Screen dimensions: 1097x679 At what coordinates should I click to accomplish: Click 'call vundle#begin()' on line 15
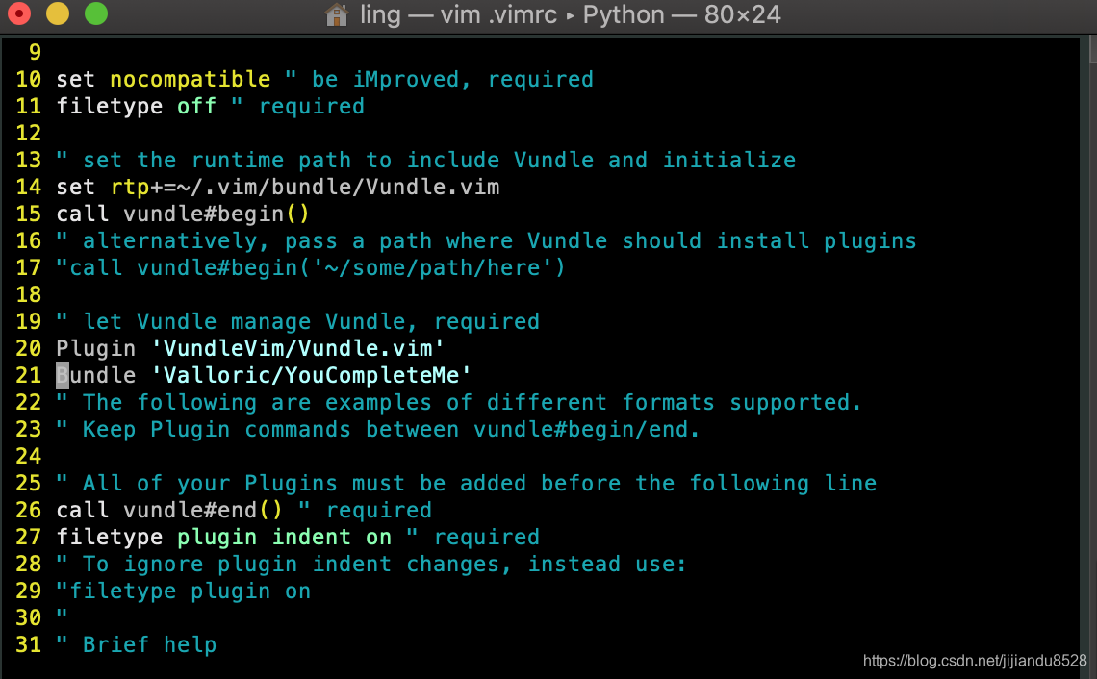click(183, 214)
